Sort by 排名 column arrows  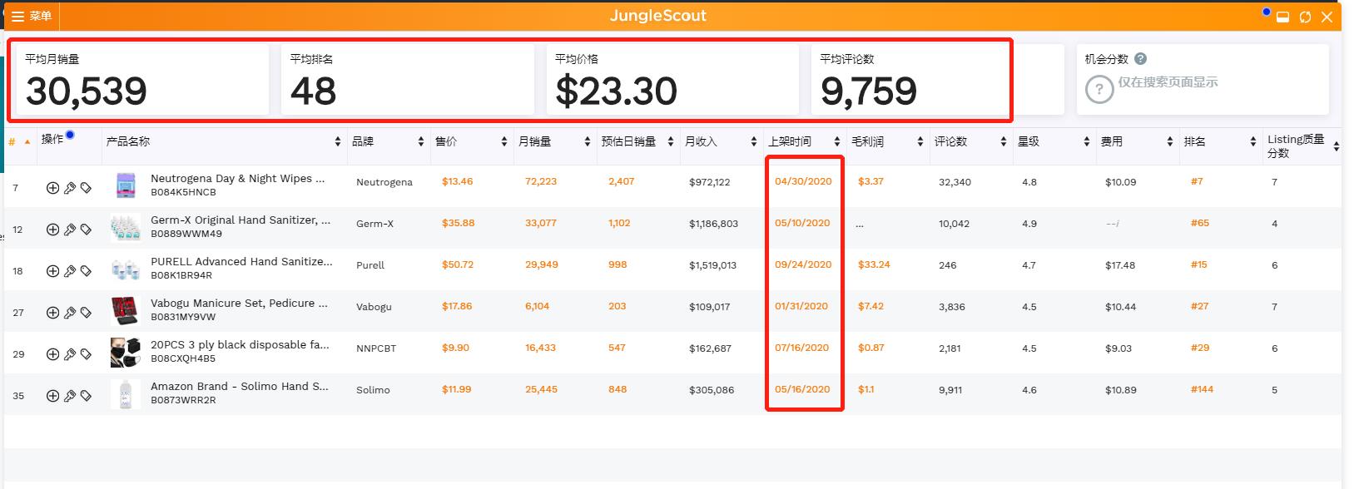pyautogui.click(x=1253, y=141)
